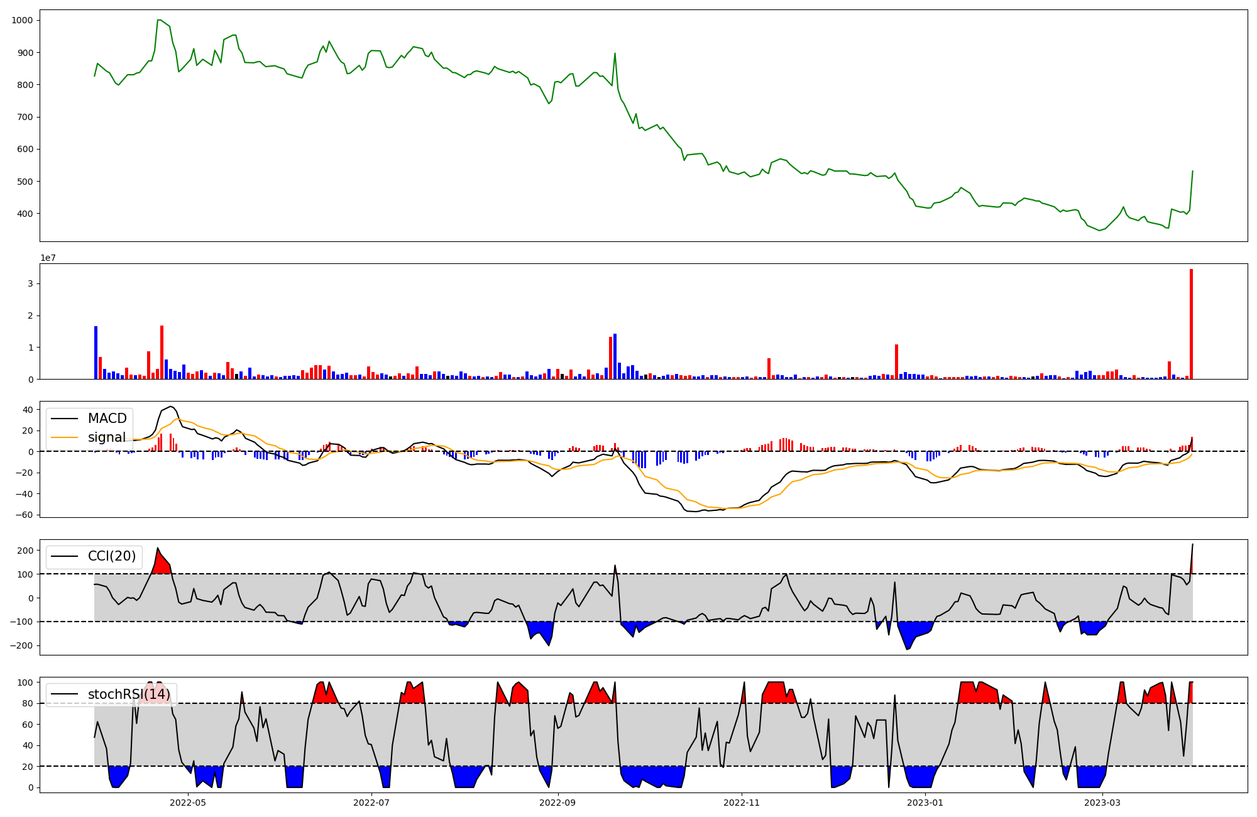The height and width of the screenshot is (817, 1257).
Task: Click the signal legend entry
Action: (106, 437)
